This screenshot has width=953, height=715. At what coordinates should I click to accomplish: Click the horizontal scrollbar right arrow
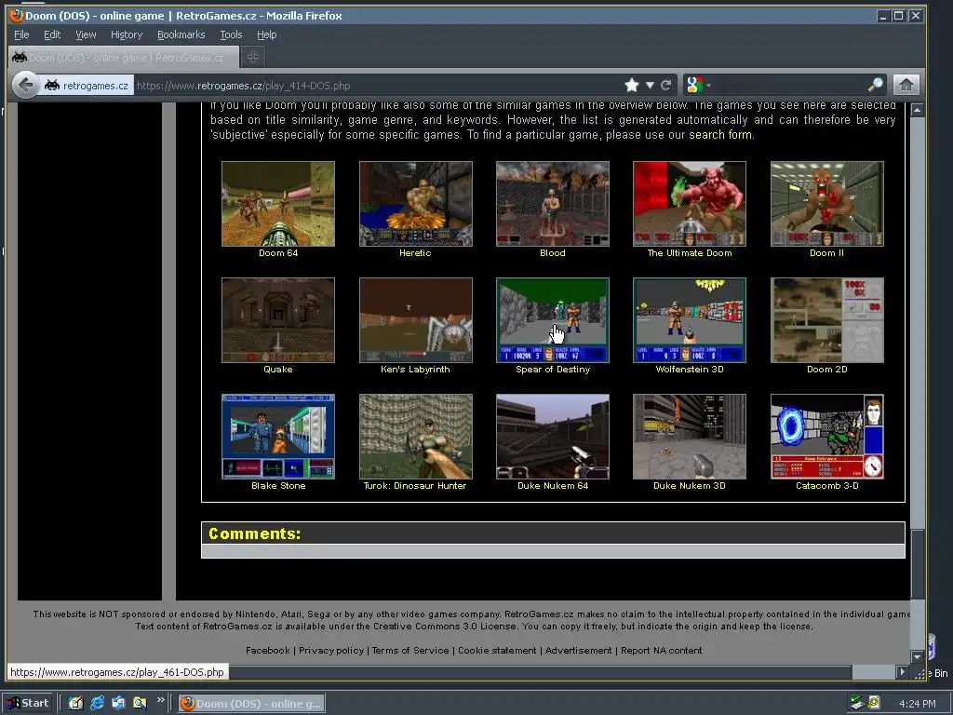pyautogui.click(x=903, y=672)
